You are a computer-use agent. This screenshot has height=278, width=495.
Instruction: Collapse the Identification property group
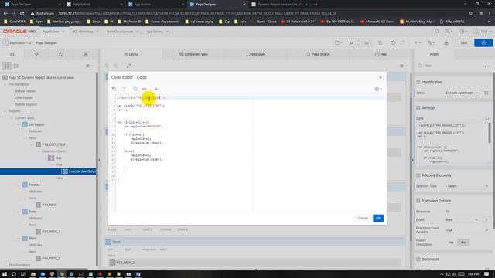[418, 82]
